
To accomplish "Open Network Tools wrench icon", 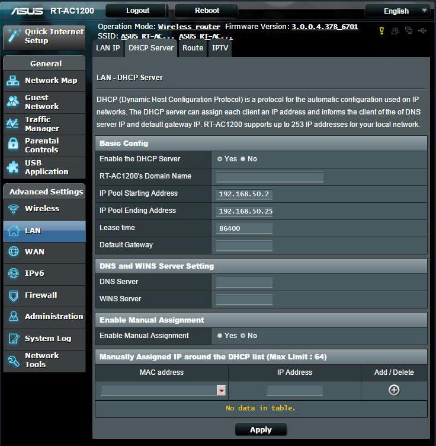I will click(x=14, y=361).
